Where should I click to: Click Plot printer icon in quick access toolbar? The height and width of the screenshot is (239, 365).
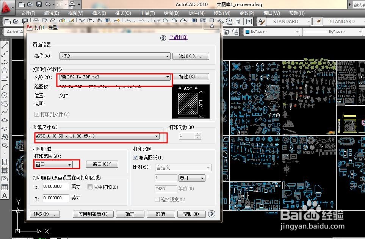click(72, 5)
